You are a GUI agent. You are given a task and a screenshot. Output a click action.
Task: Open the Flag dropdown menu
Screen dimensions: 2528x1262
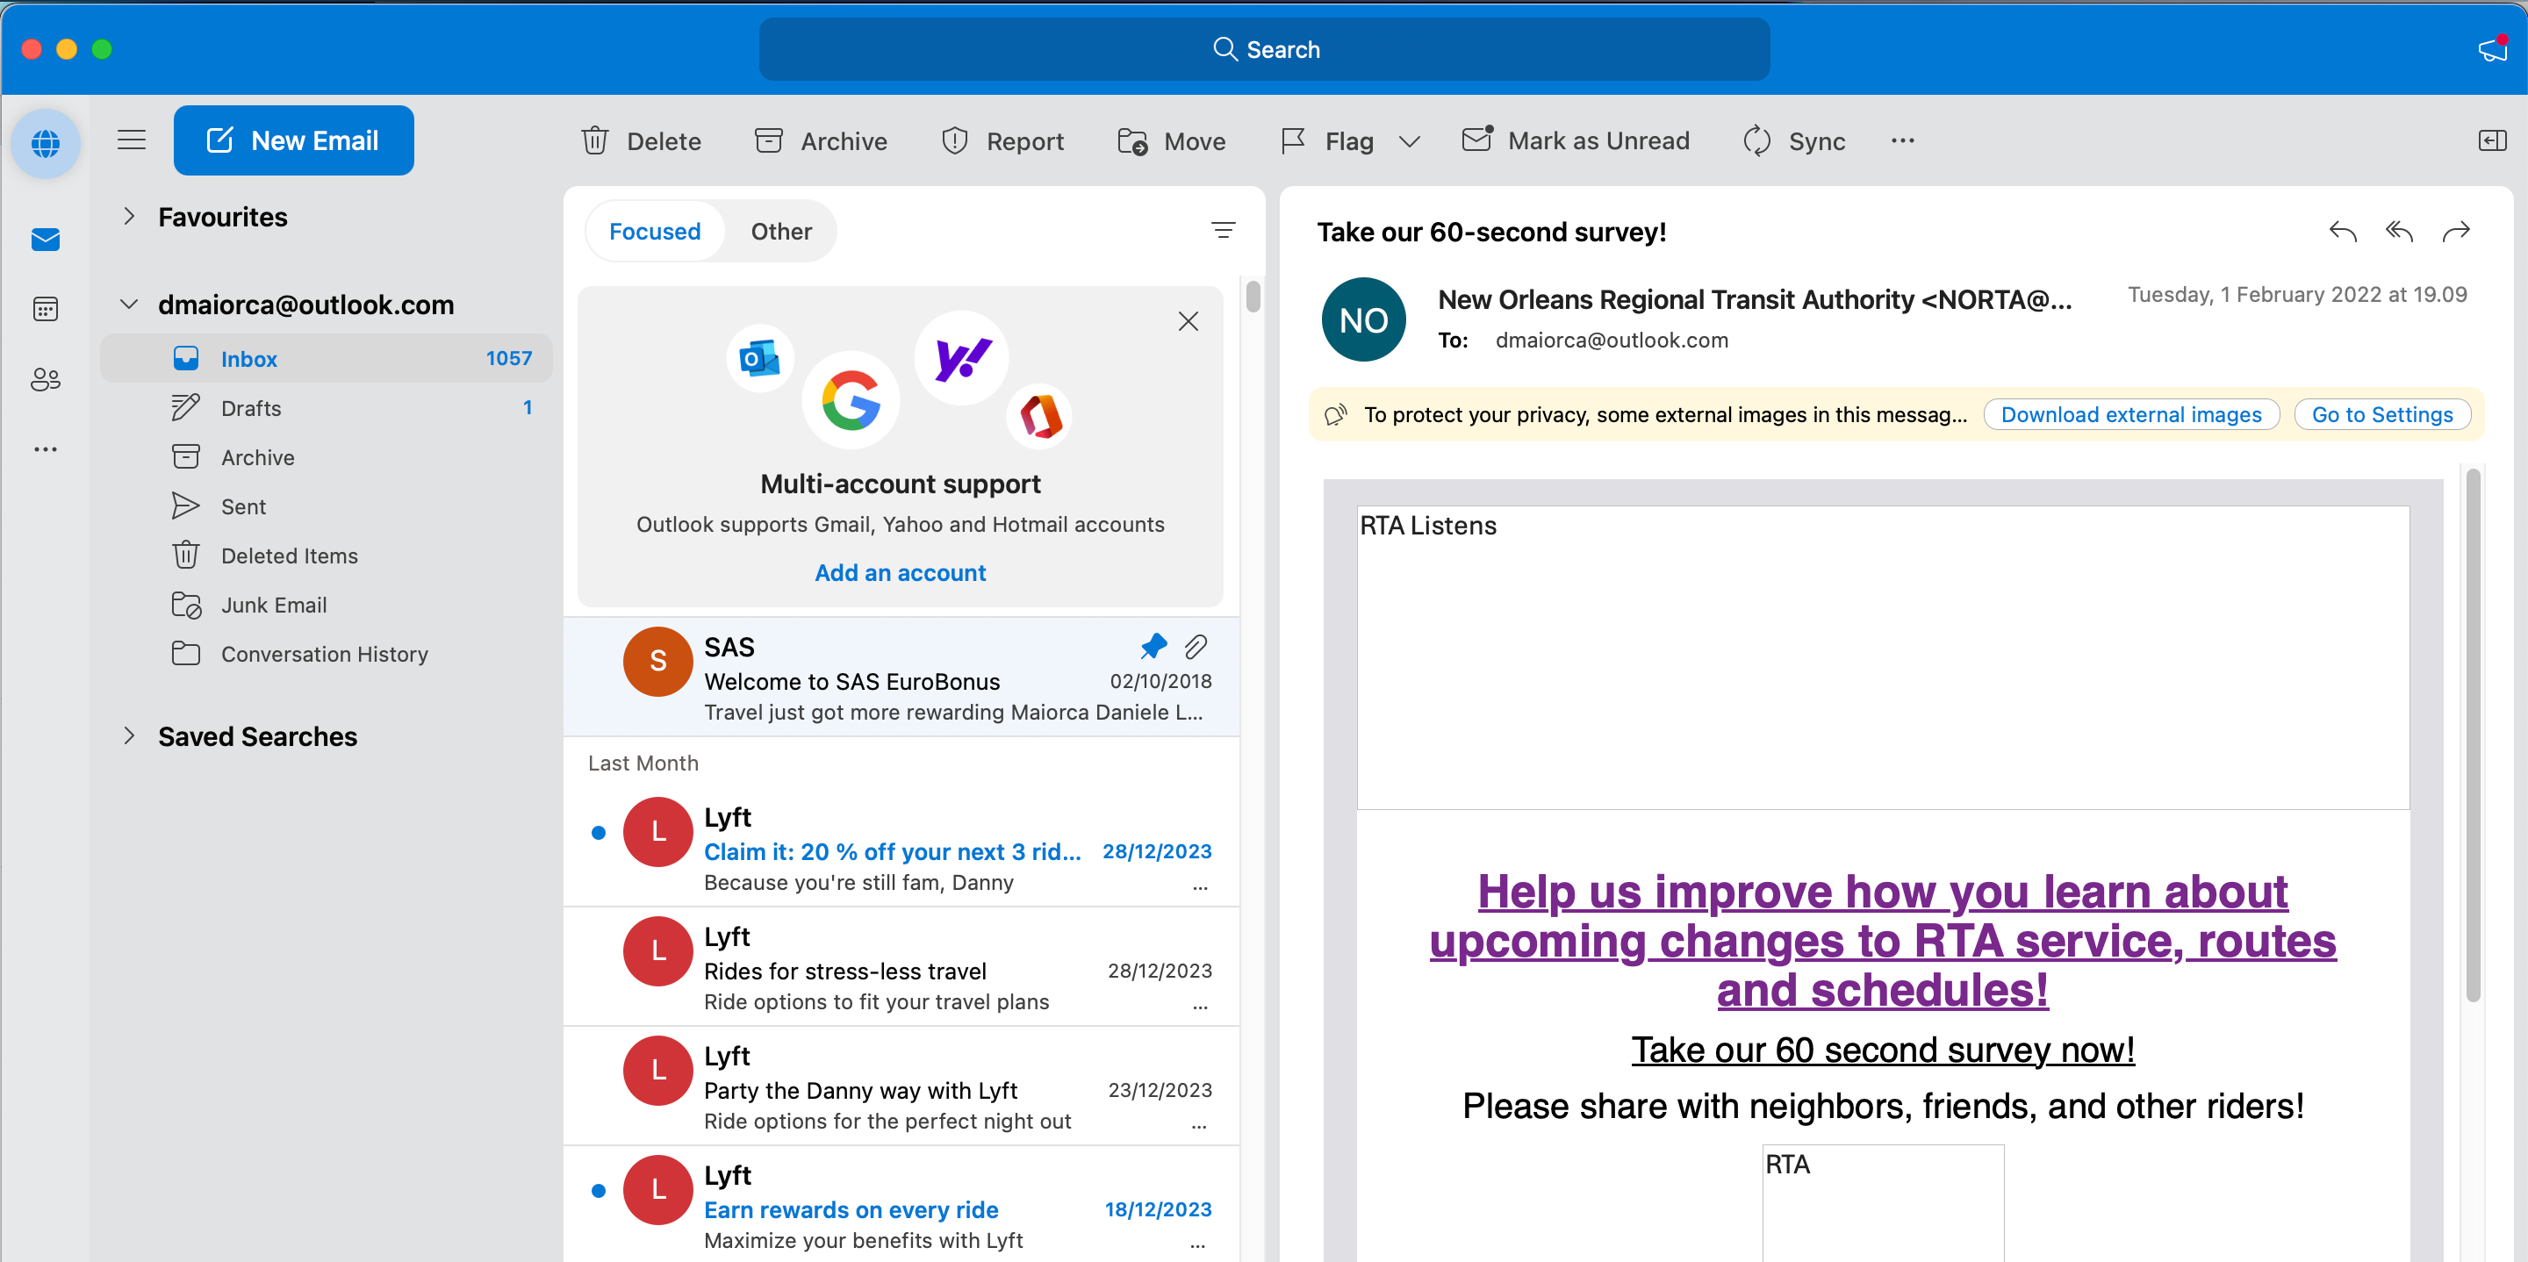[x=1411, y=140]
